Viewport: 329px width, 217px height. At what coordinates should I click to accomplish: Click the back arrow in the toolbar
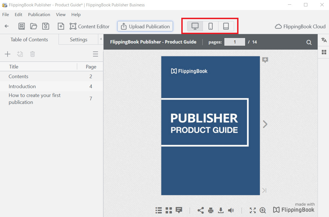point(6,26)
